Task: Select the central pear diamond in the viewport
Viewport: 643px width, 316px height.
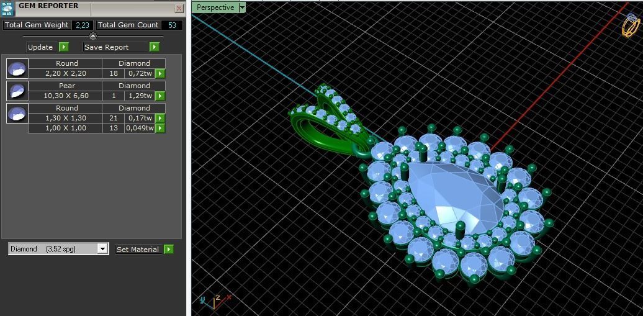Action: pos(455,197)
